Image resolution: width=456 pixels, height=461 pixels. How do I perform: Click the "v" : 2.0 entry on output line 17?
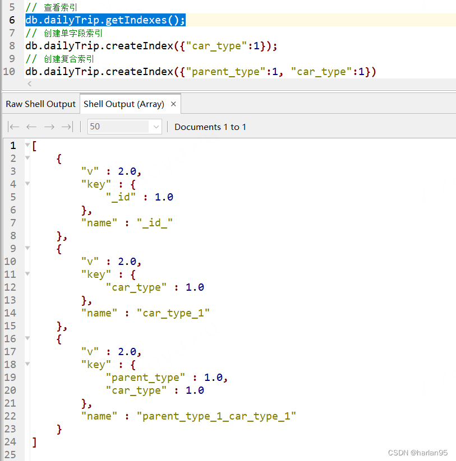(x=111, y=352)
